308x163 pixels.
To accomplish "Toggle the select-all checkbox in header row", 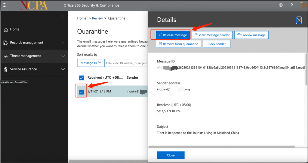I will (82, 78).
